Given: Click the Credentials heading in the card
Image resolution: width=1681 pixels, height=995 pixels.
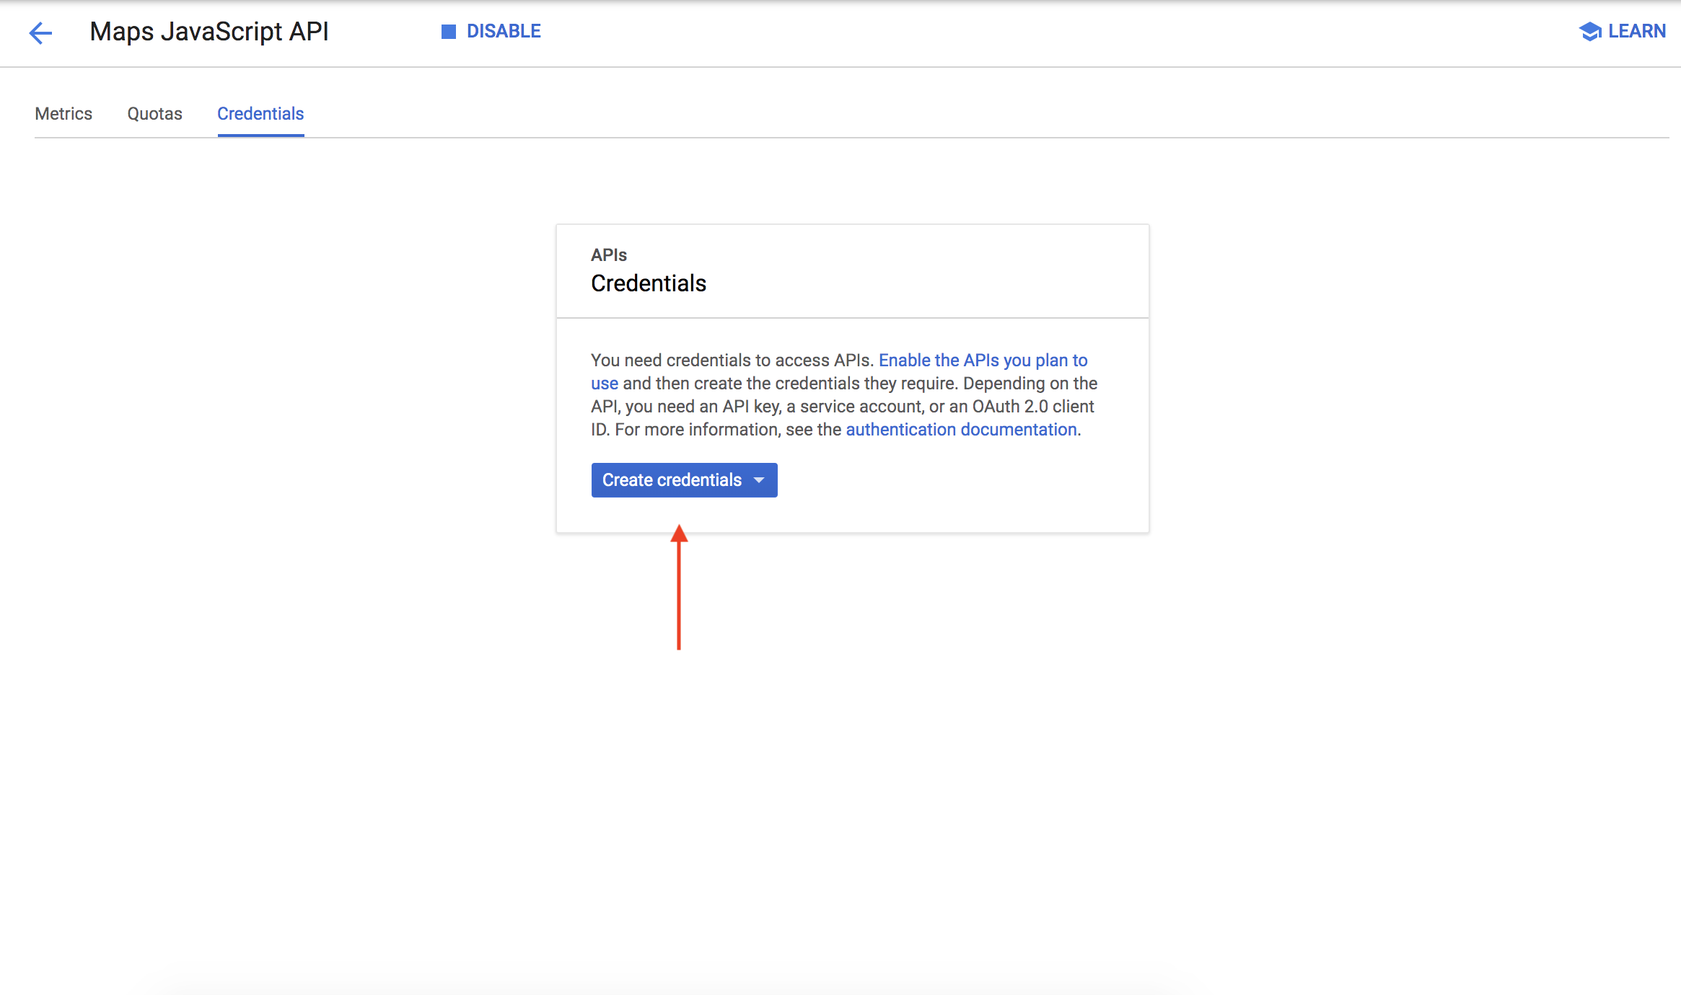Looking at the screenshot, I should 648,283.
